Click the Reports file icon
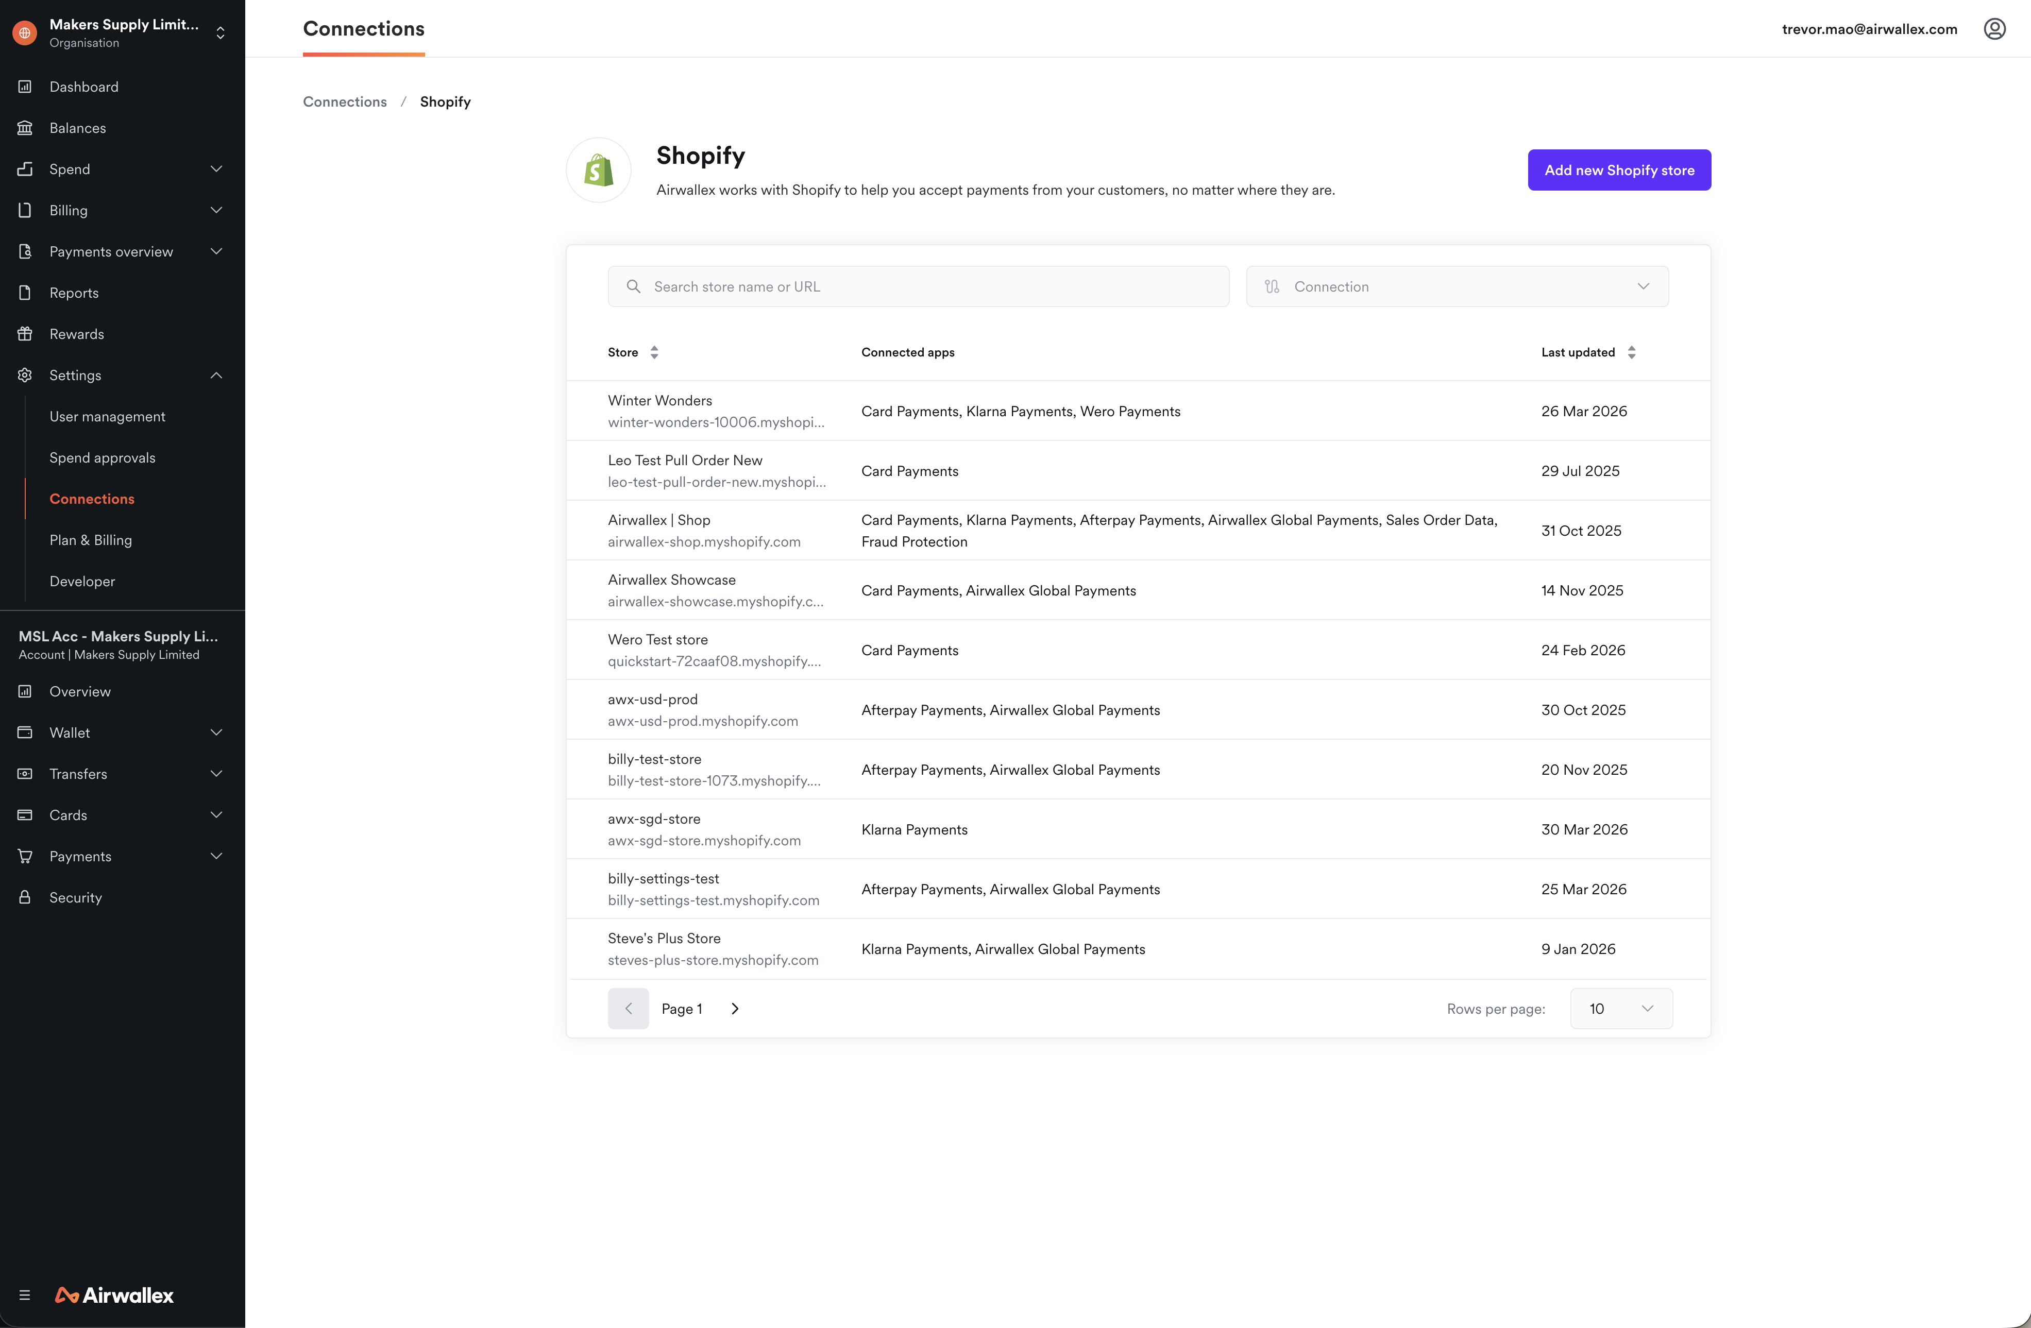 click(x=25, y=293)
